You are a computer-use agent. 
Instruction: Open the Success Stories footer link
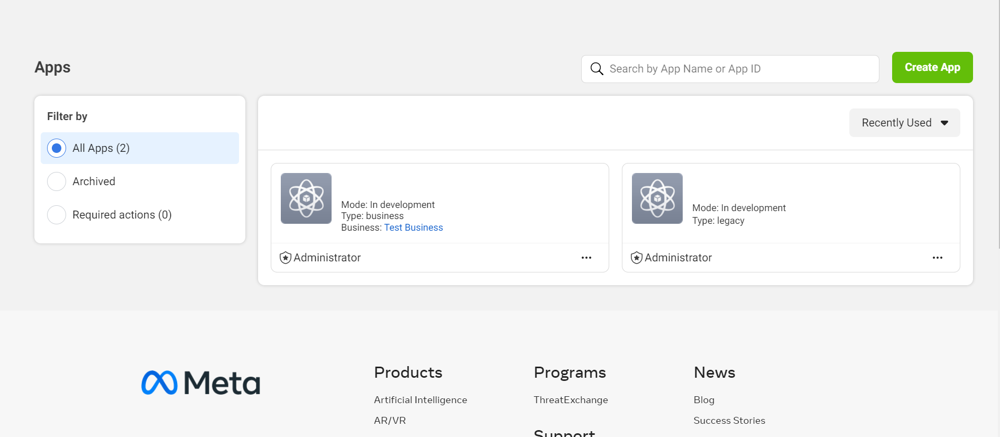[729, 421]
